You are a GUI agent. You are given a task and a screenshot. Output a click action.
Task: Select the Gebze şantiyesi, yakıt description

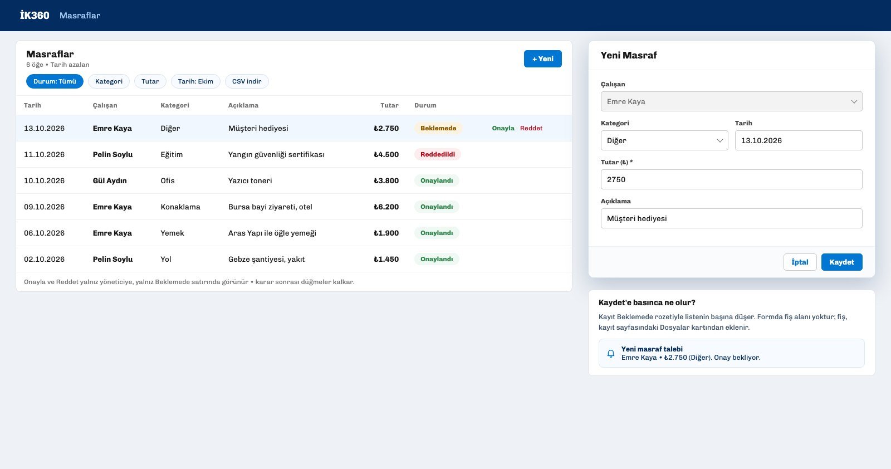tap(266, 259)
